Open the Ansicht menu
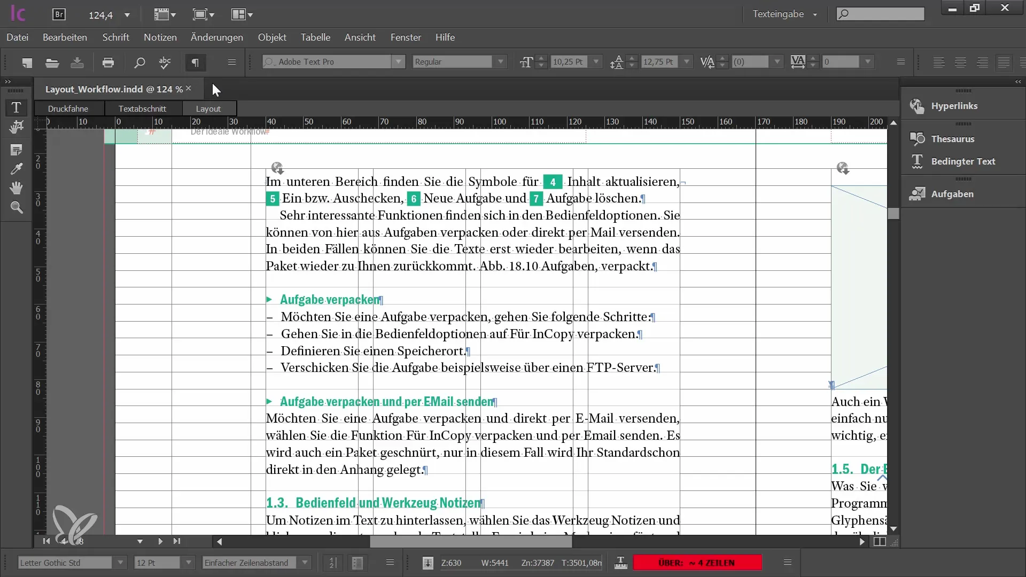1026x577 pixels. click(360, 37)
